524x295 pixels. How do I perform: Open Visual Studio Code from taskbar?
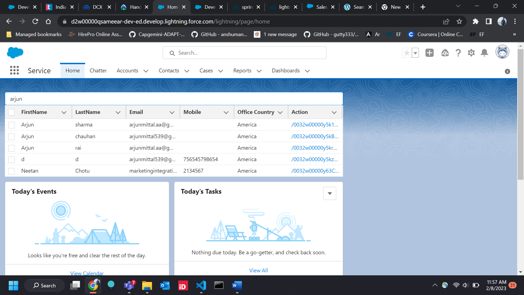pos(201,285)
